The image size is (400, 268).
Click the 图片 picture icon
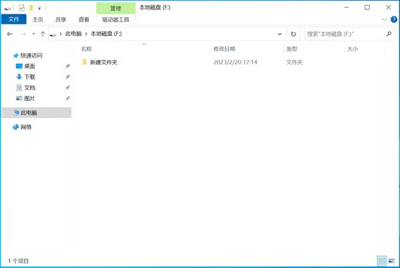pyautogui.click(x=19, y=98)
